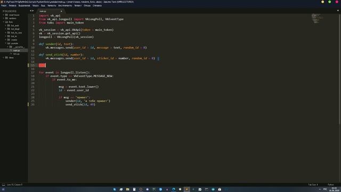341x192 pixels.
Task: Open main.py in the sidebar
Action: 14,51
